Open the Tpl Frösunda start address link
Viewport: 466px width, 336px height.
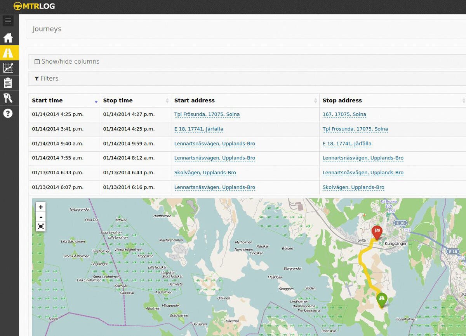point(207,114)
